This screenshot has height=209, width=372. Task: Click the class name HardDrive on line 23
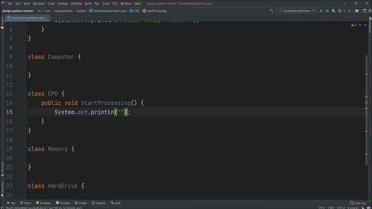point(63,186)
